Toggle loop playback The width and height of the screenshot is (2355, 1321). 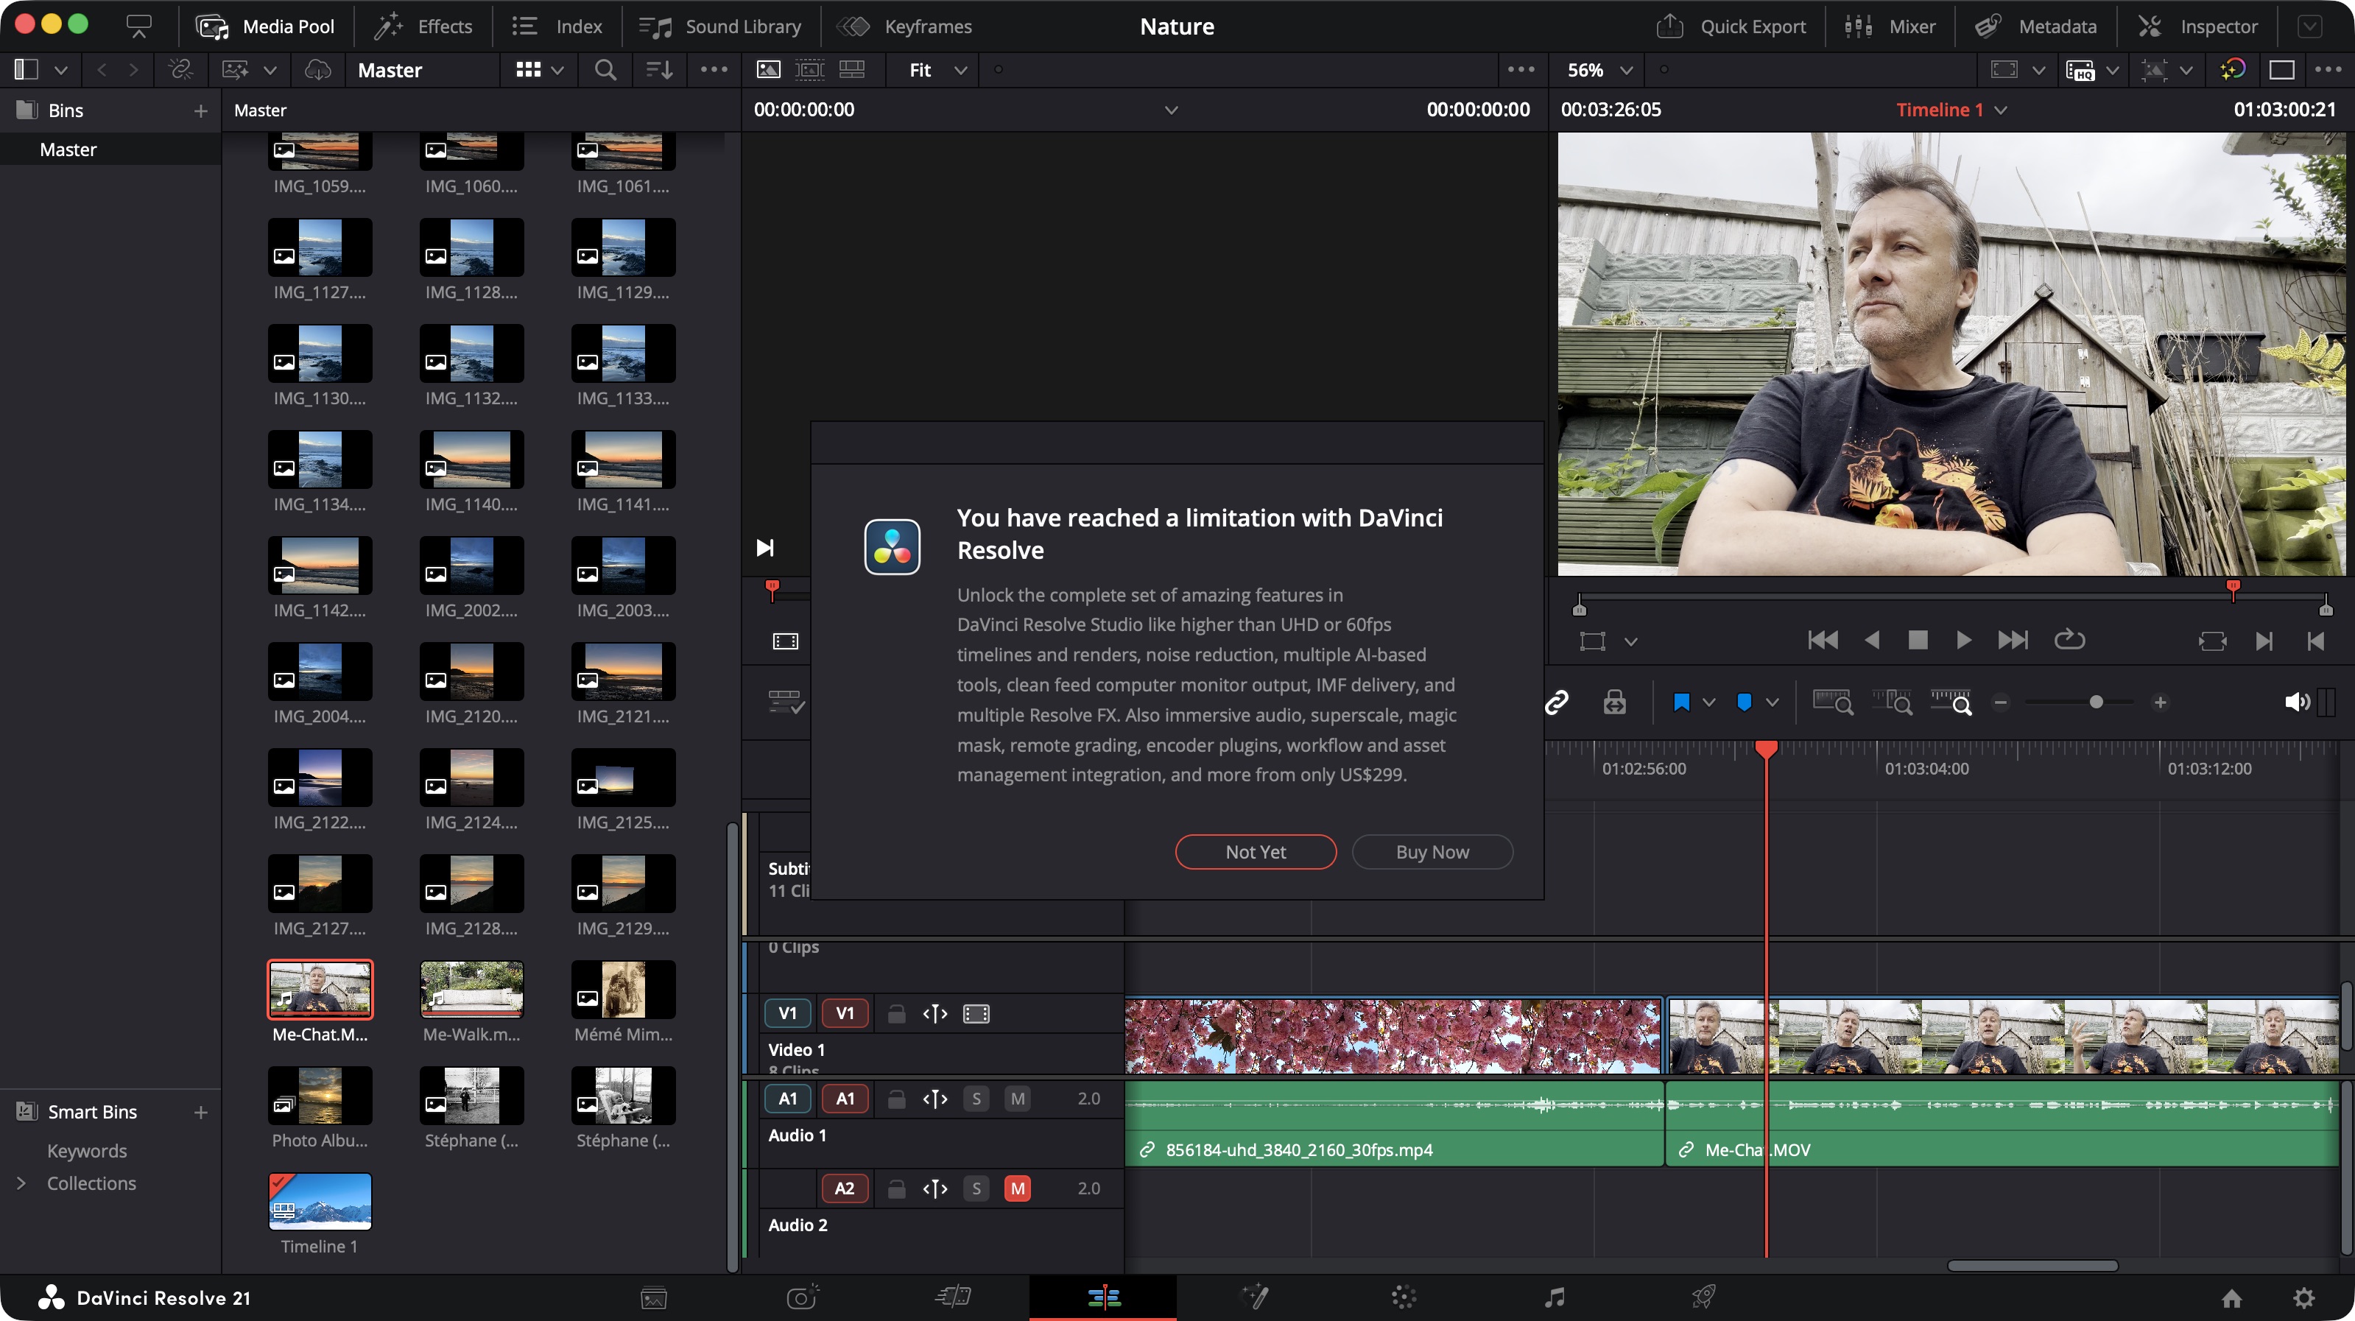pyautogui.click(x=2070, y=640)
